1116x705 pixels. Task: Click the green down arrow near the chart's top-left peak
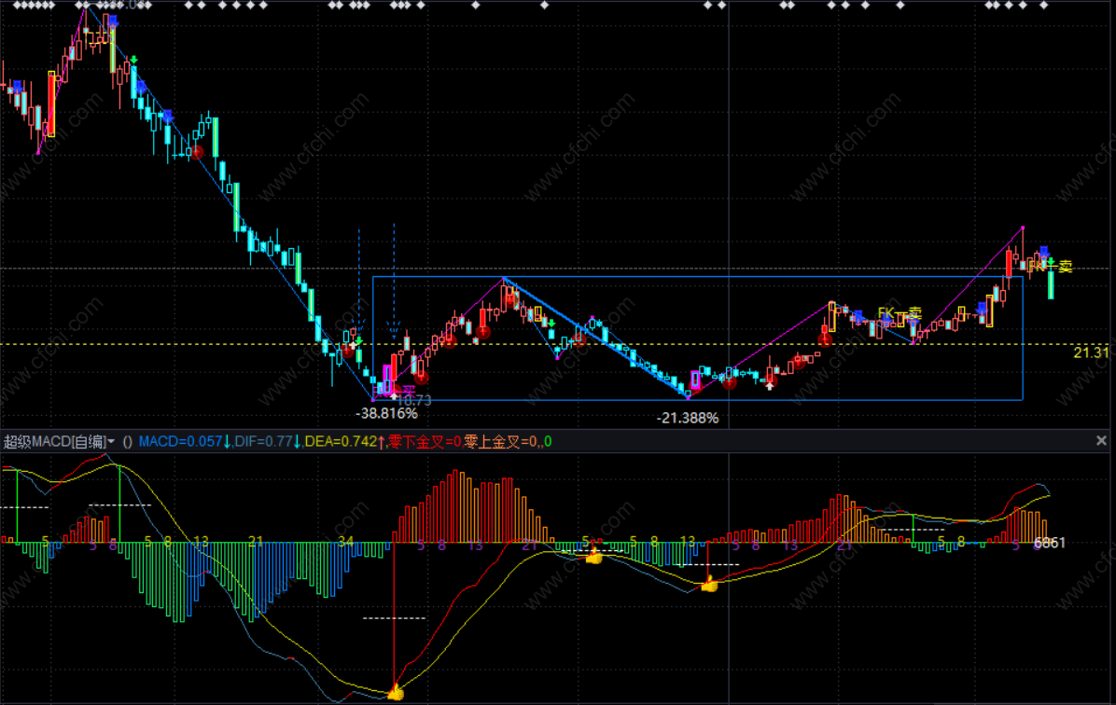click(134, 61)
